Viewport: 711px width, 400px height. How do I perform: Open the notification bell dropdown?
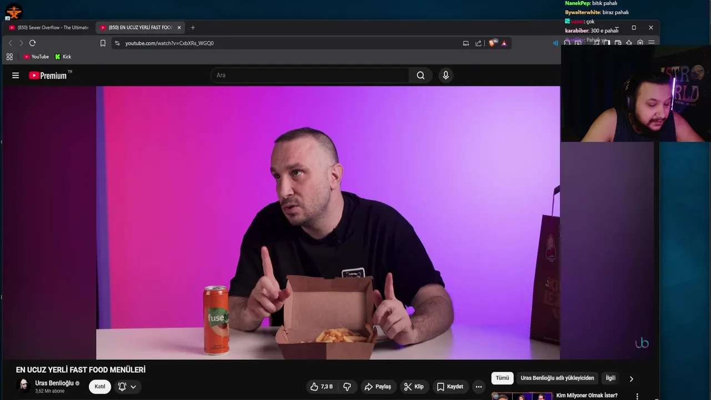(x=127, y=387)
